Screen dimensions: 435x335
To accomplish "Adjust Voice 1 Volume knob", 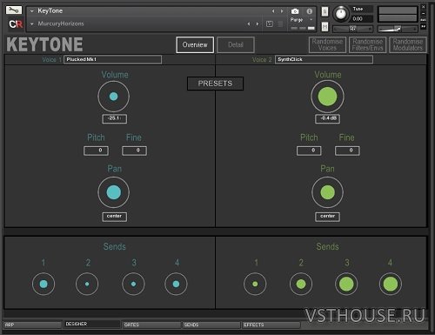I will coord(114,97).
